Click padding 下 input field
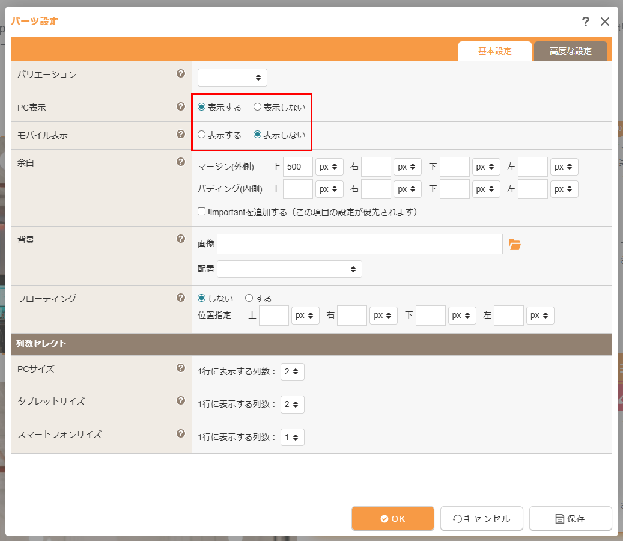This screenshot has width=623, height=541. [455, 189]
